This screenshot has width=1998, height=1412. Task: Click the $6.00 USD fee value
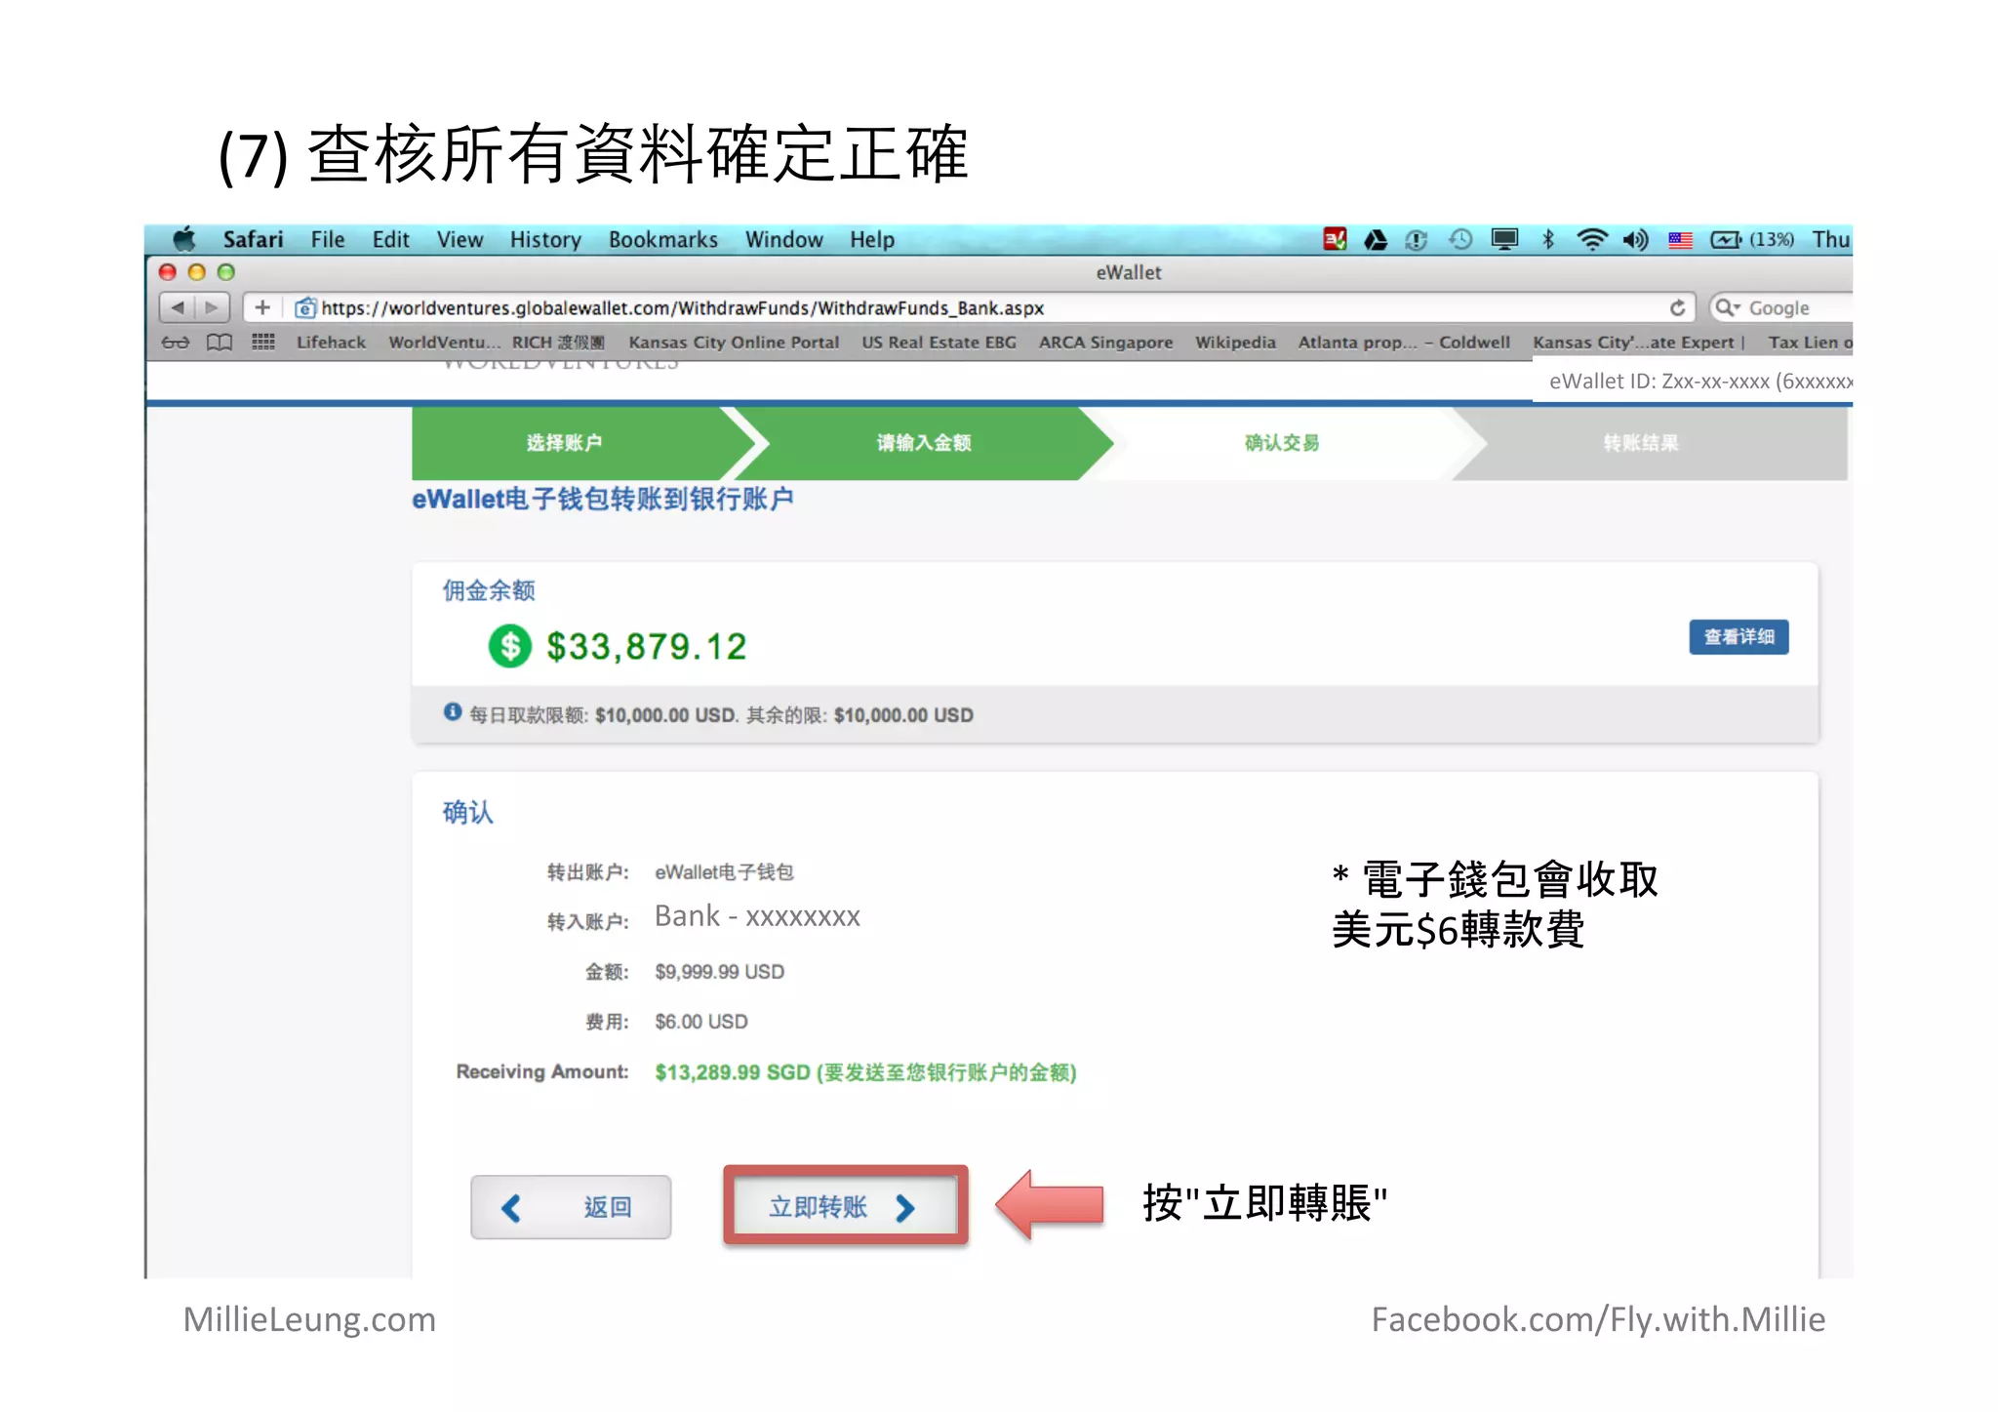click(701, 1022)
